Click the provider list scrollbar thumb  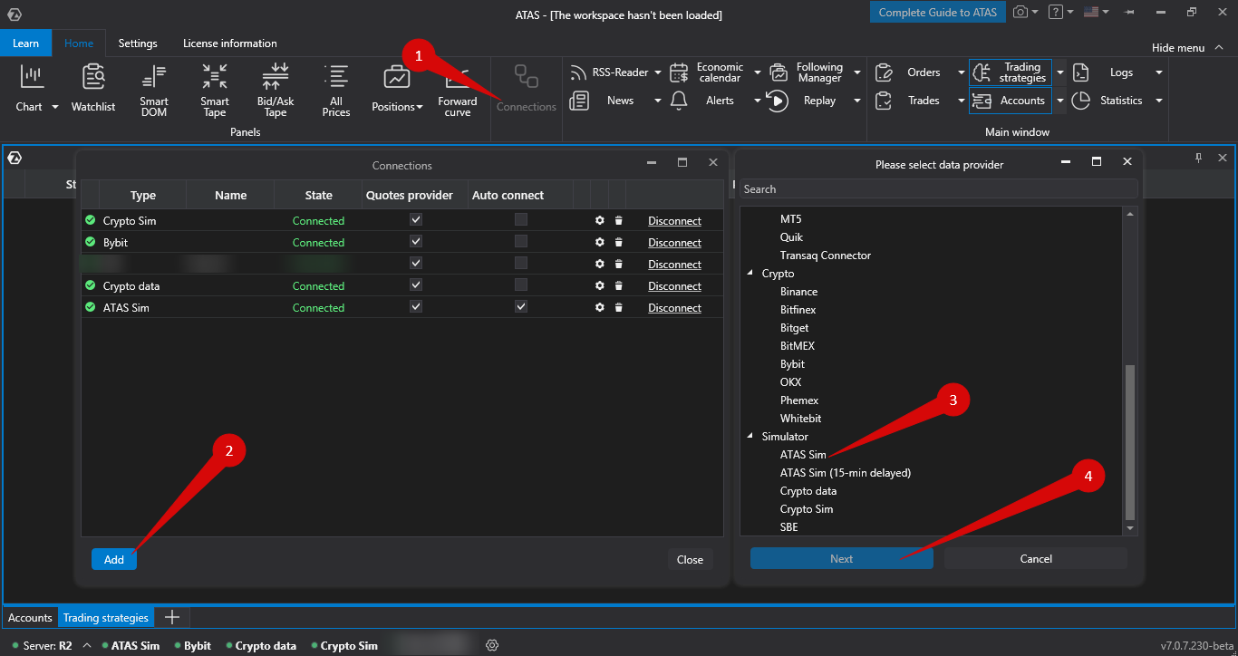click(x=1129, y=441)
